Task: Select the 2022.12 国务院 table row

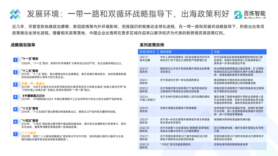Action: (x=202, y=146)
